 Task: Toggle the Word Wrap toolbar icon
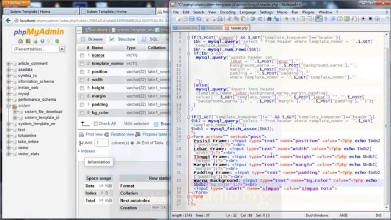point(319,19)
